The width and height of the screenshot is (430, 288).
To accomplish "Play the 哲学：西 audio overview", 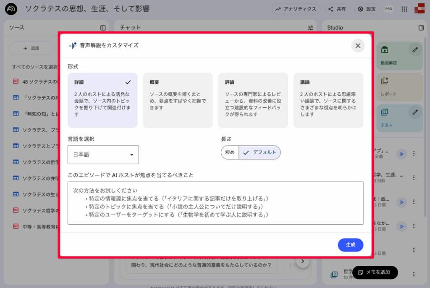I will point(401,202).
